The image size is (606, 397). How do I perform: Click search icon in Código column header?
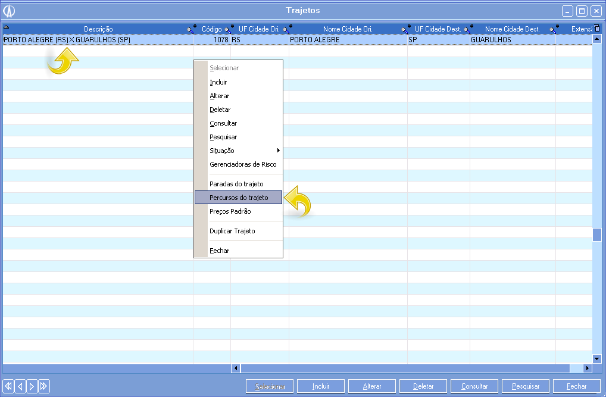(x=227, y=29)
